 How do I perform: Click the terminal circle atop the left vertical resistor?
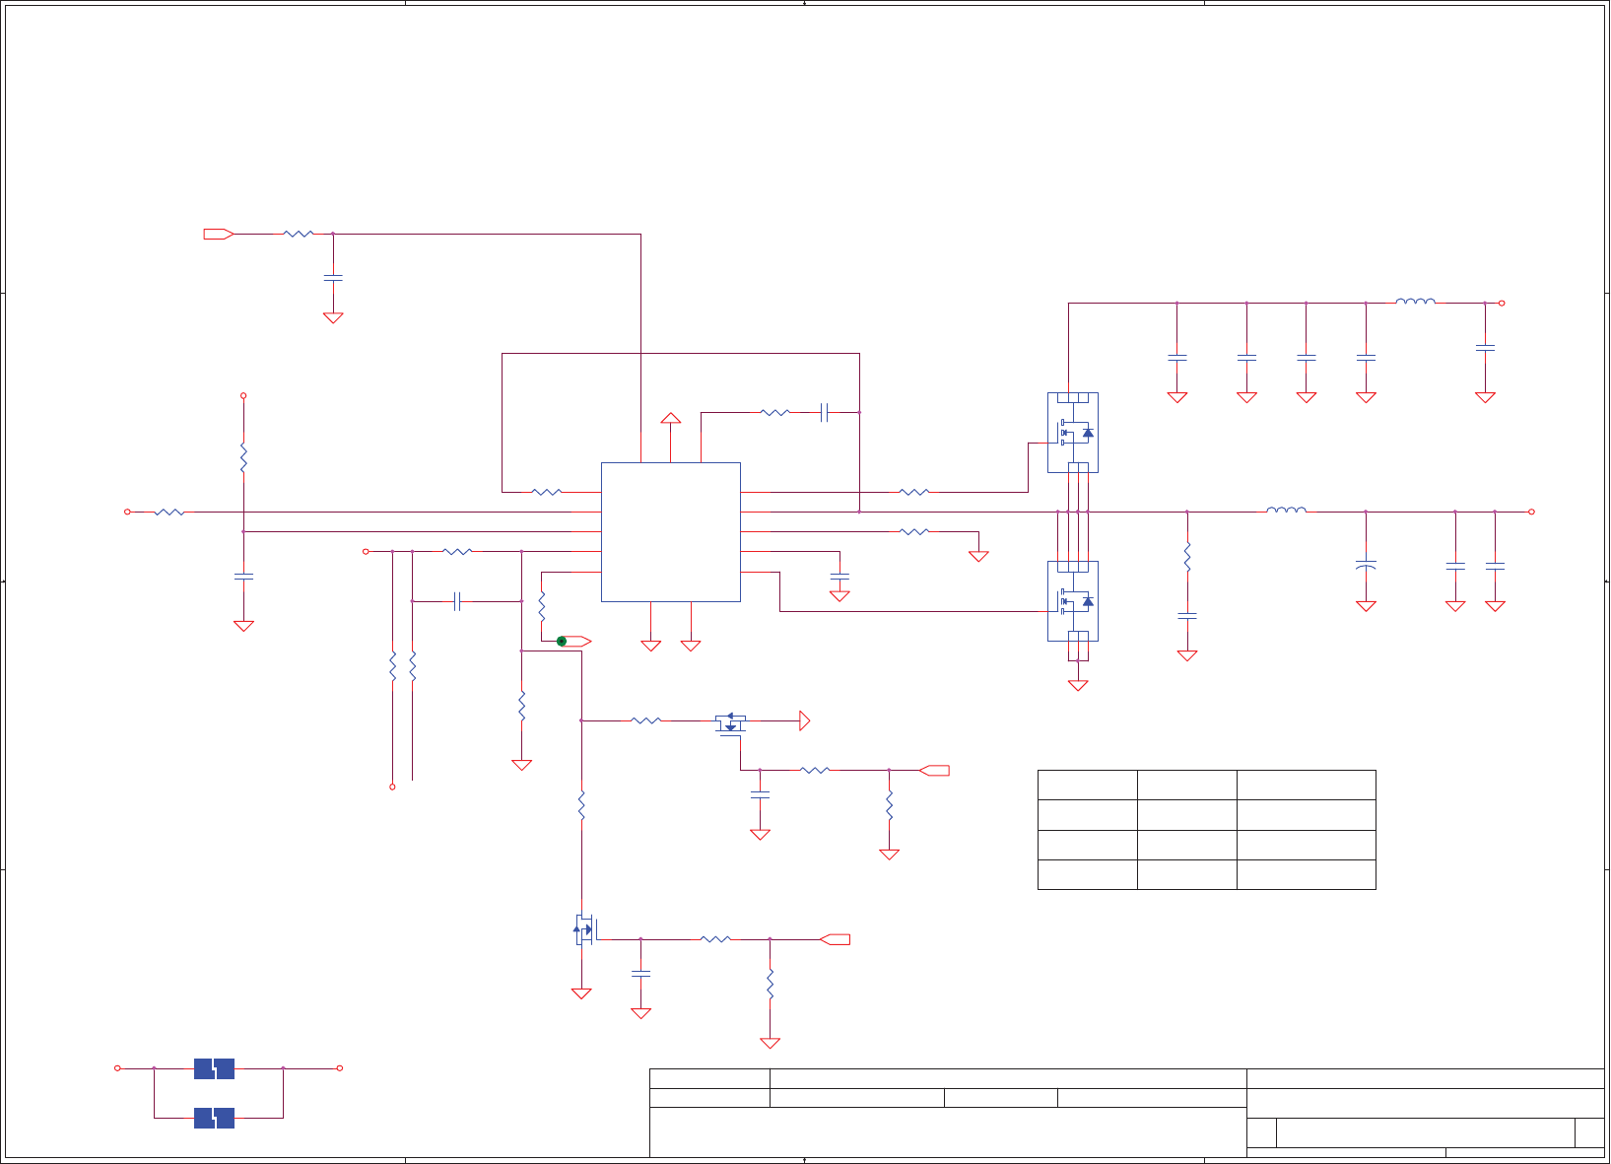[x=243, y=395]
